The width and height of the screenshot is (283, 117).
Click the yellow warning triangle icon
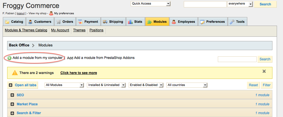(x=15, y=73)
